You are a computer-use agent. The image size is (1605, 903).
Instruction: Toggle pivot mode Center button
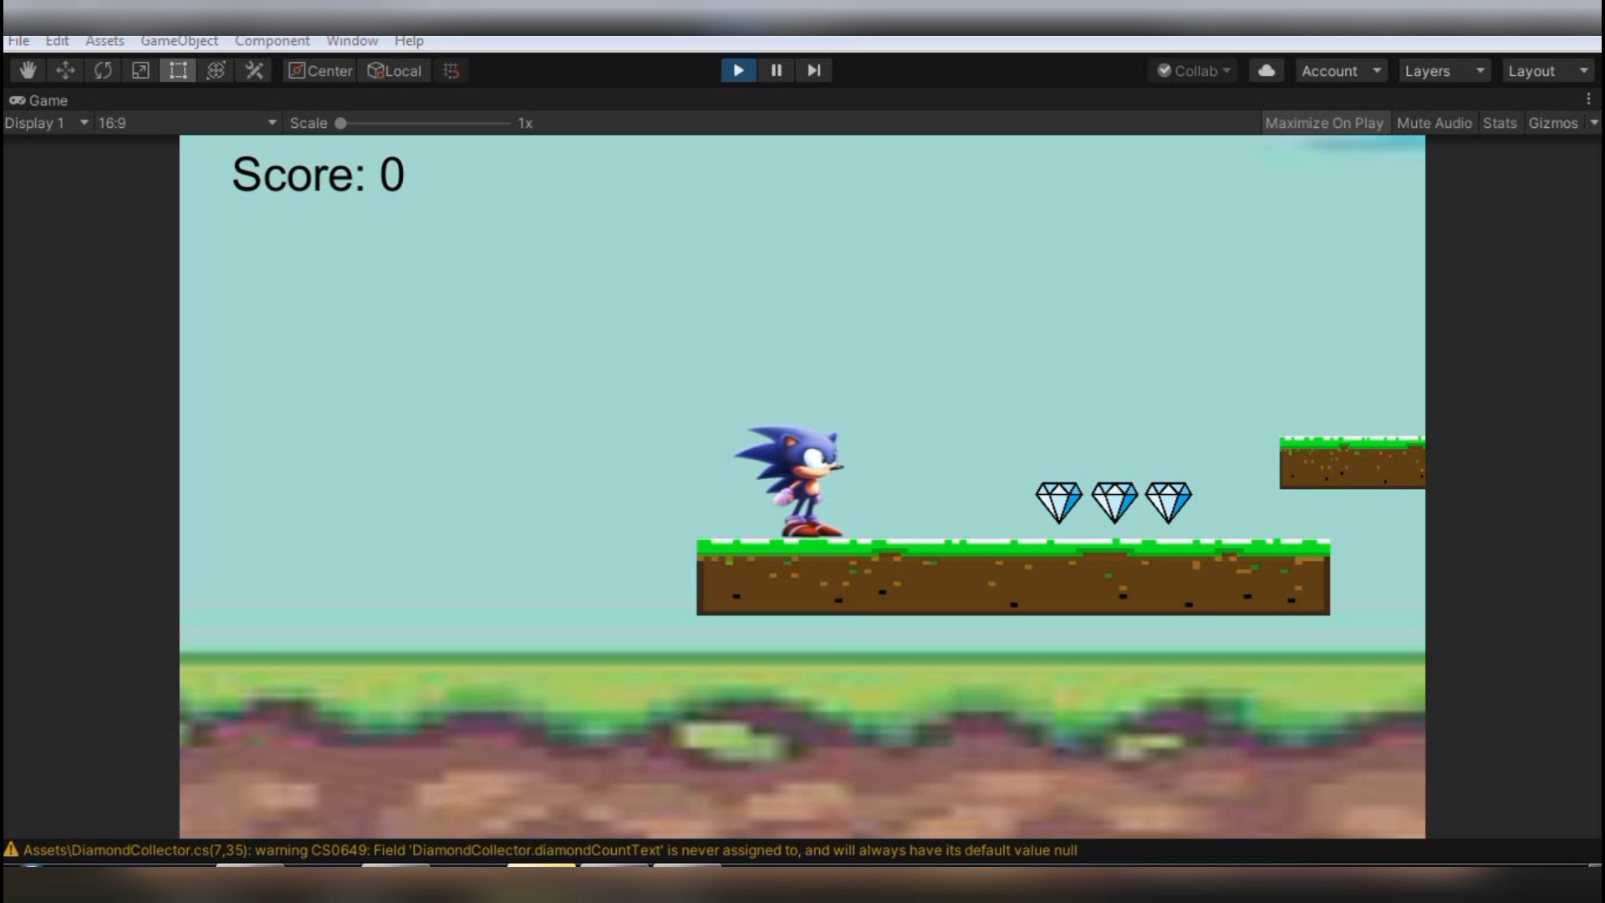320,71
